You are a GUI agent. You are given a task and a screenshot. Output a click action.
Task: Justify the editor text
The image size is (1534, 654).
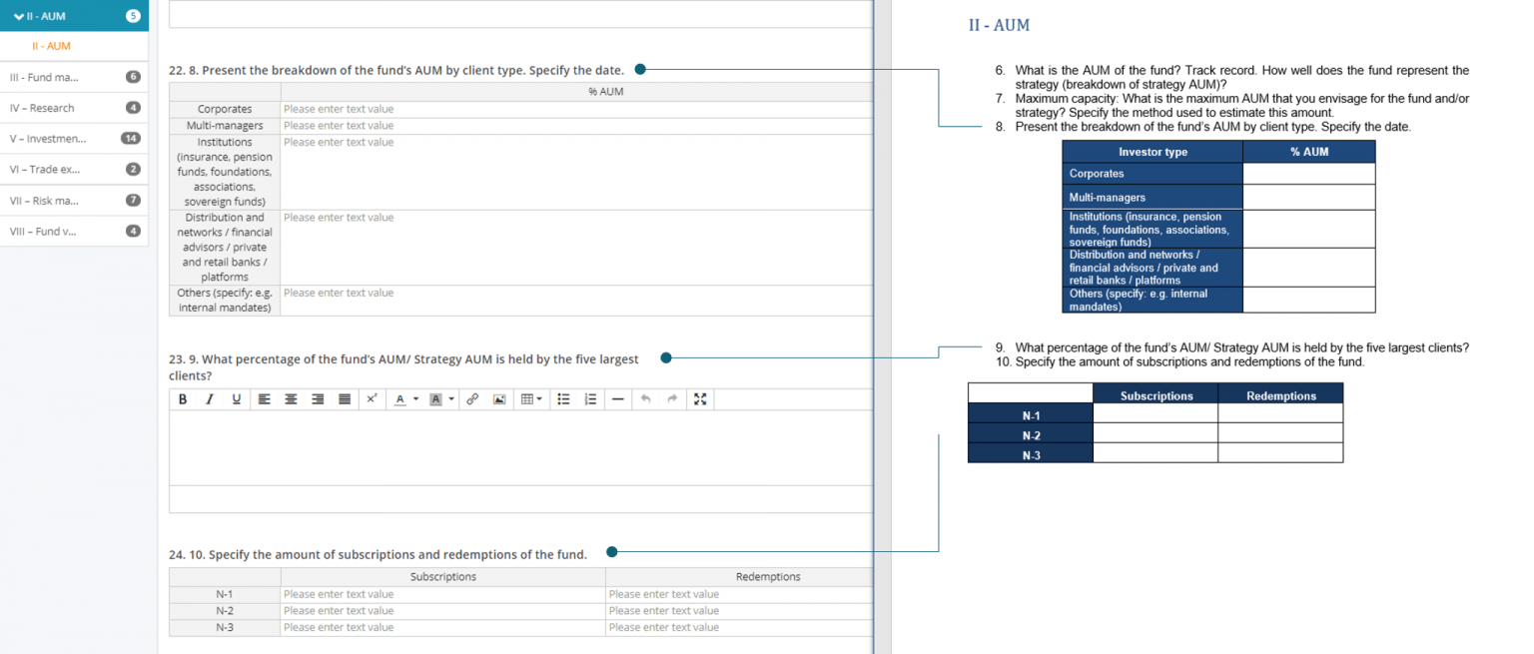[344, 398]
